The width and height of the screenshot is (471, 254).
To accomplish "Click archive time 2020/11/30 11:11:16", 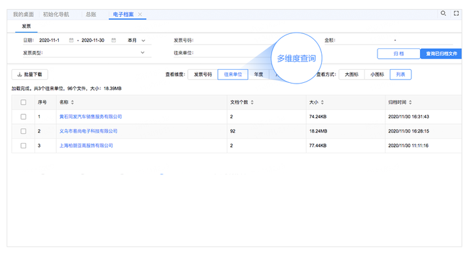I will [408, 146].
